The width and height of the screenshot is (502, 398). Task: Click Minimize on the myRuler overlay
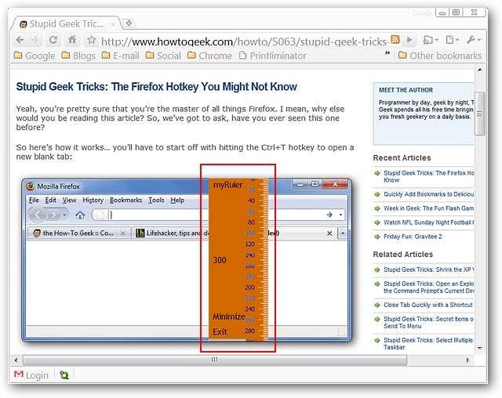click(228, 317)
